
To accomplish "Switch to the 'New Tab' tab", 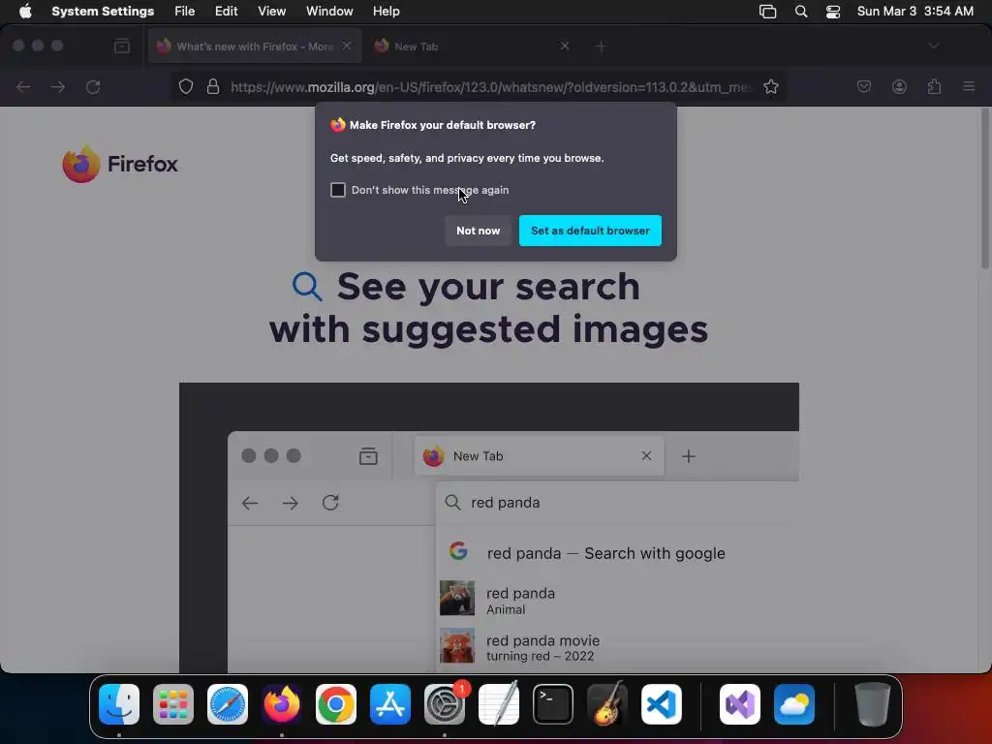I will click(472, 46).
